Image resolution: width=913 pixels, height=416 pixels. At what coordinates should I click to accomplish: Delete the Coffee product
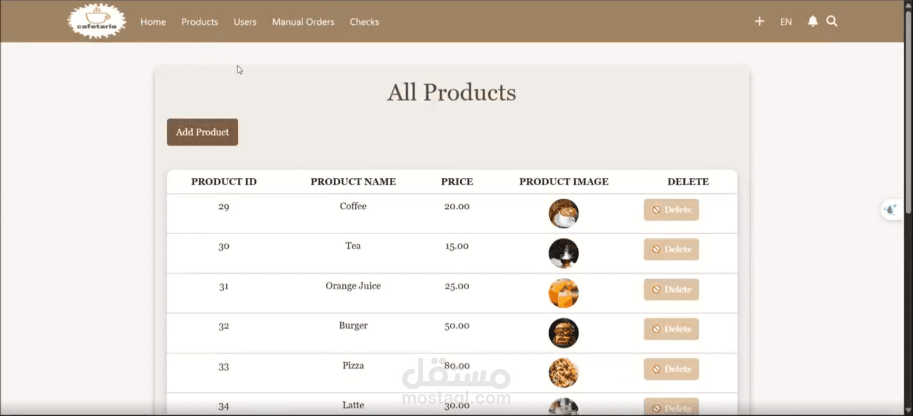coord(671,210)
